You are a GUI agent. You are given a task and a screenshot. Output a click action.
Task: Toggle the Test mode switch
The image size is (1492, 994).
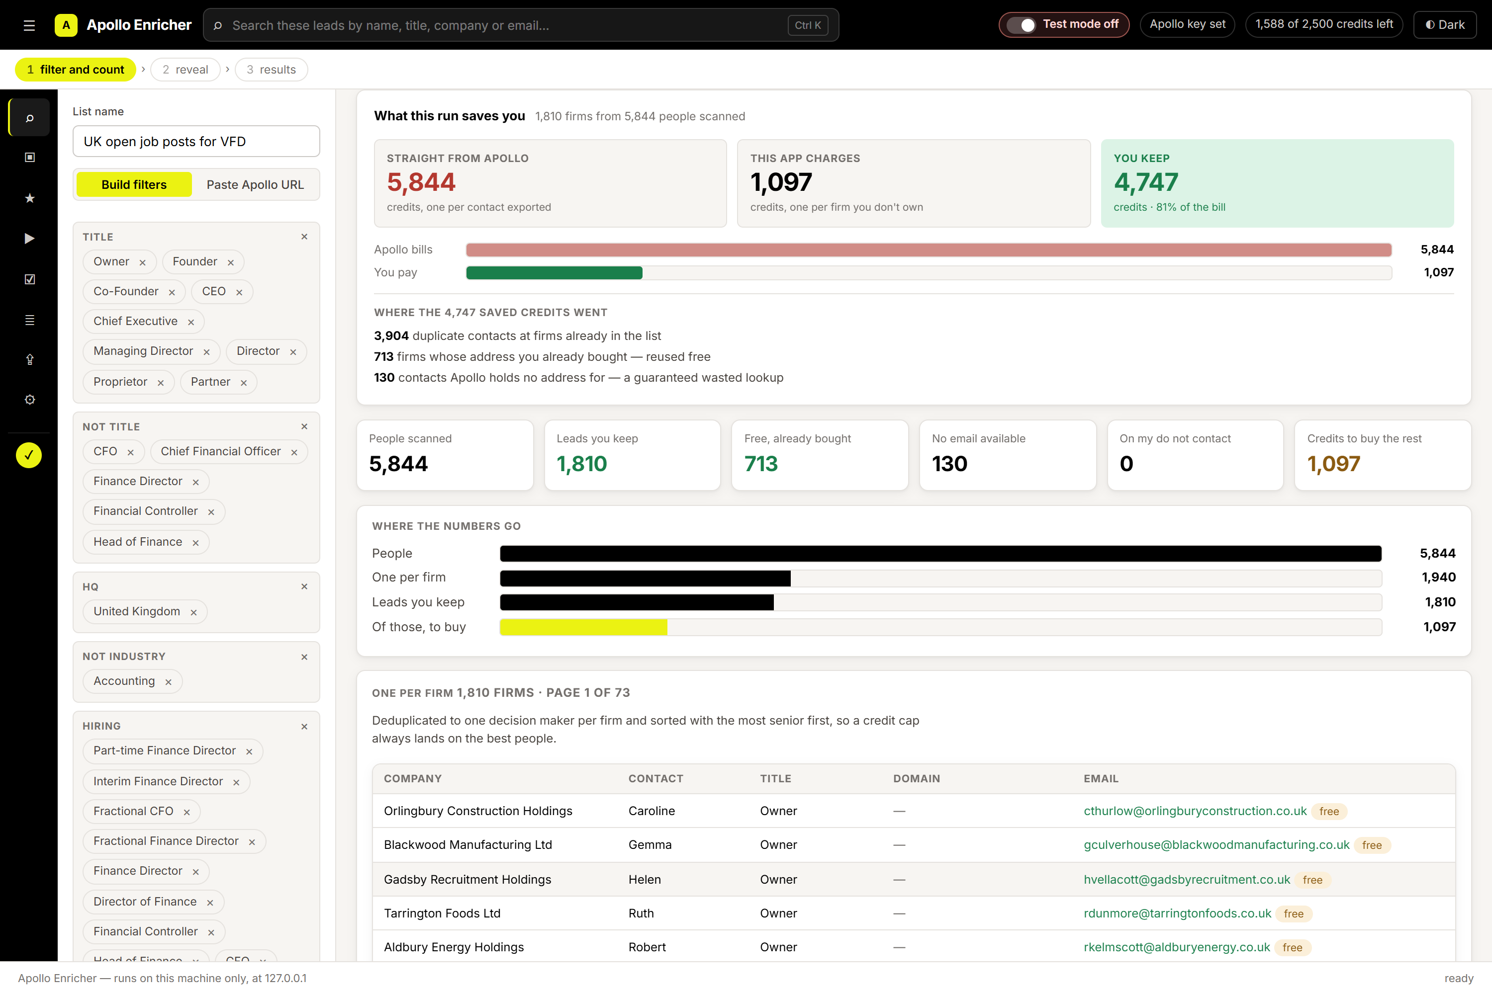point(1022,25)
